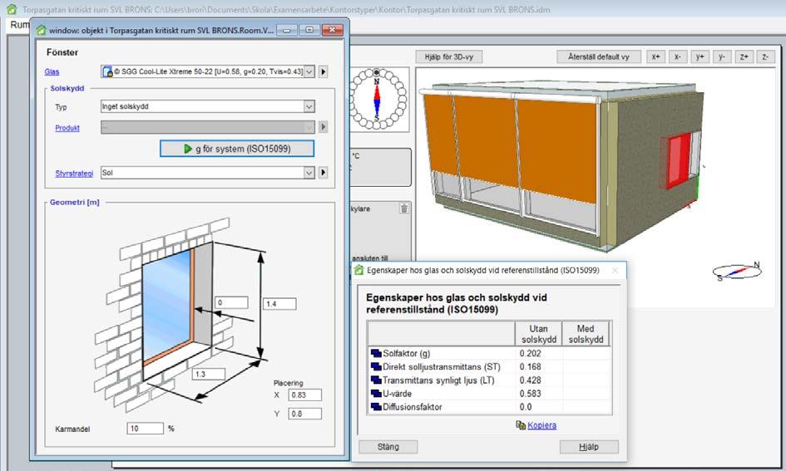Select the red window in 3D model

(x=679, y=160)
